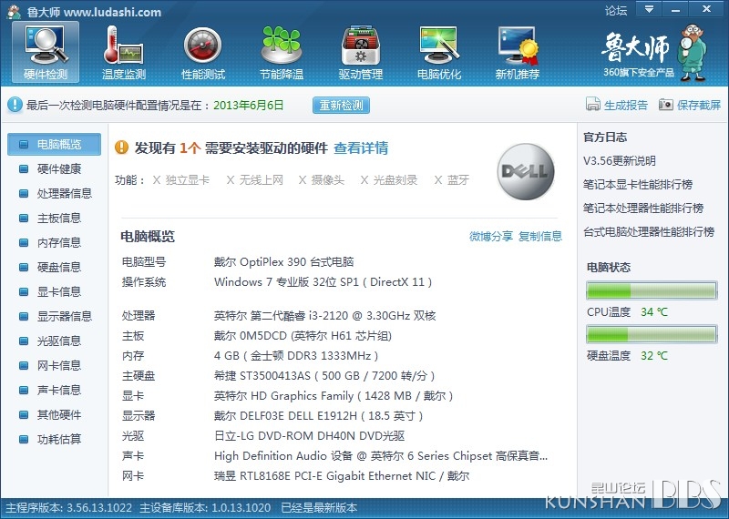Click the blue info exclamation icon
729x519 pixels.
click(x=15, y=105)
